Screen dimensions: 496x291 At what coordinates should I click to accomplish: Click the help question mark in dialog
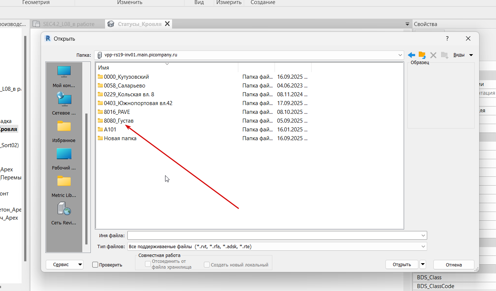(x=447, y=38)
